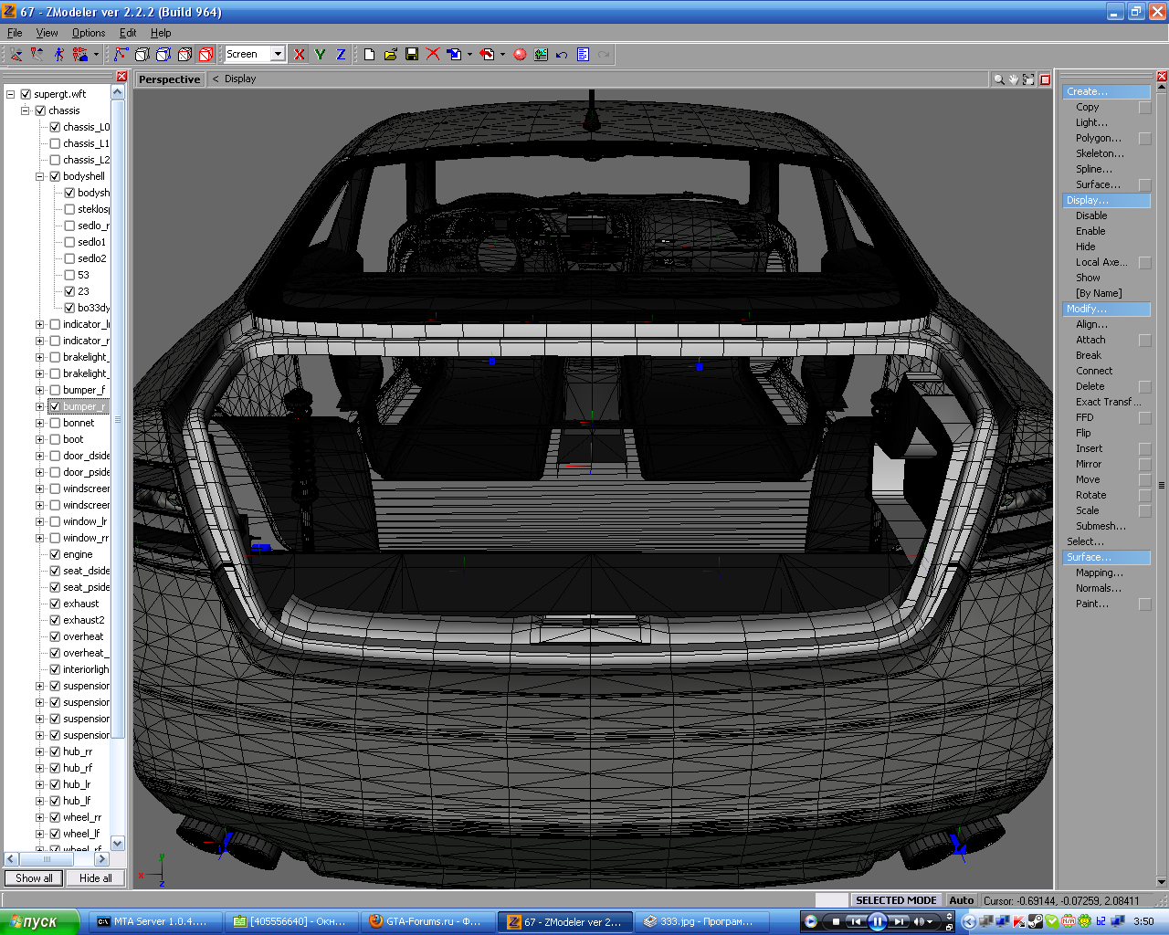Click the Open file folder icon
Viewport: 1169px width, 935px height.
click(x=391, y=55)
